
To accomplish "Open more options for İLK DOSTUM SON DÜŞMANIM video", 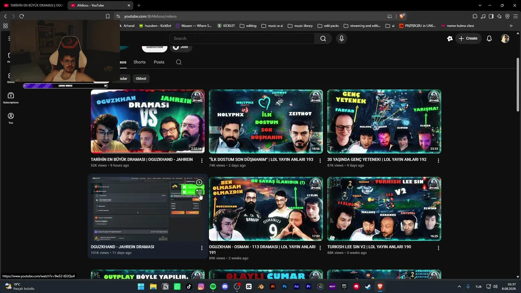I will [x=320, y=161].
